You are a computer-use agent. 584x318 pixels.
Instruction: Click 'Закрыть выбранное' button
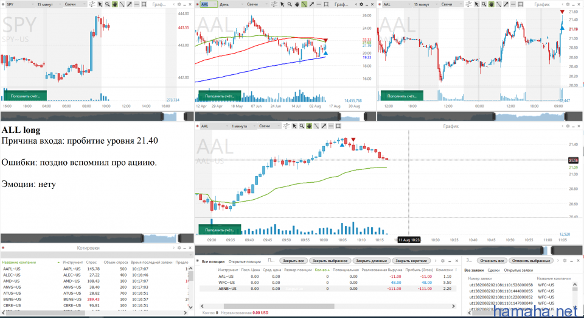[330, 261]
